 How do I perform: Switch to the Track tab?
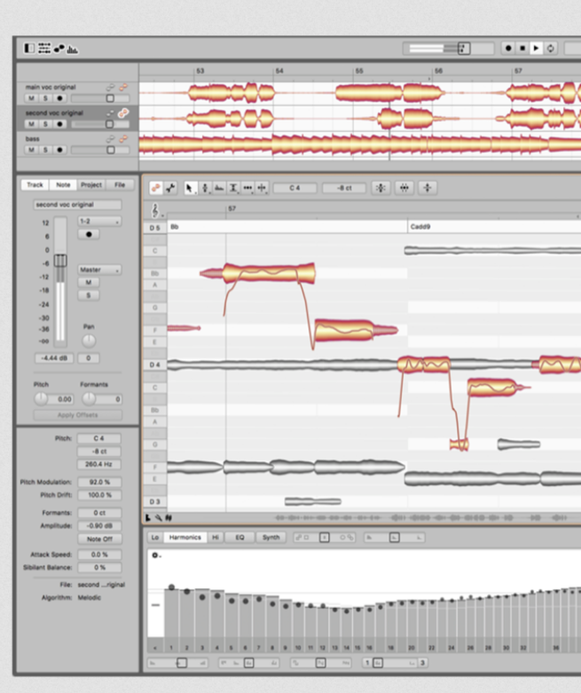[35, 185]
